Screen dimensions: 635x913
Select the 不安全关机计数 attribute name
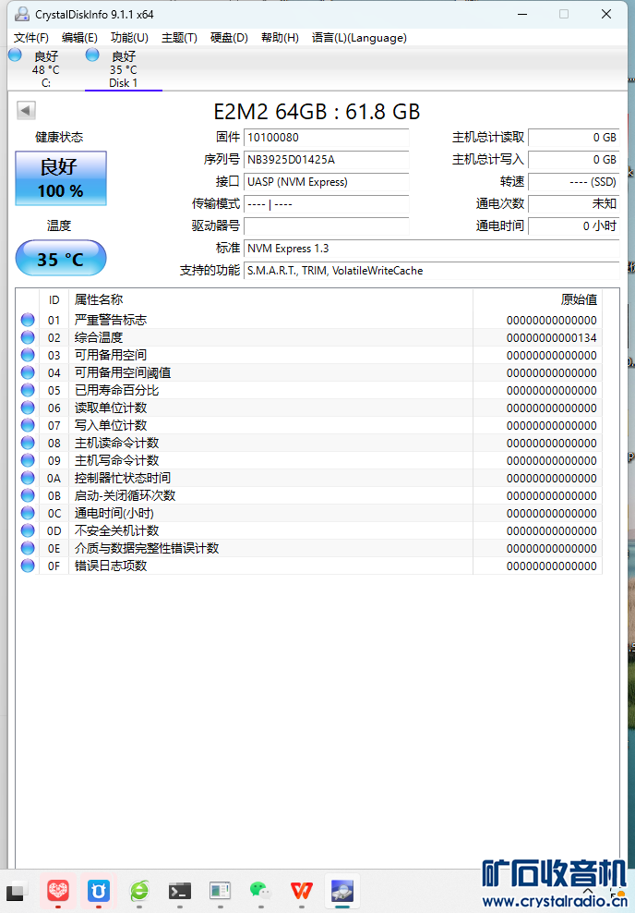[117, 530]
